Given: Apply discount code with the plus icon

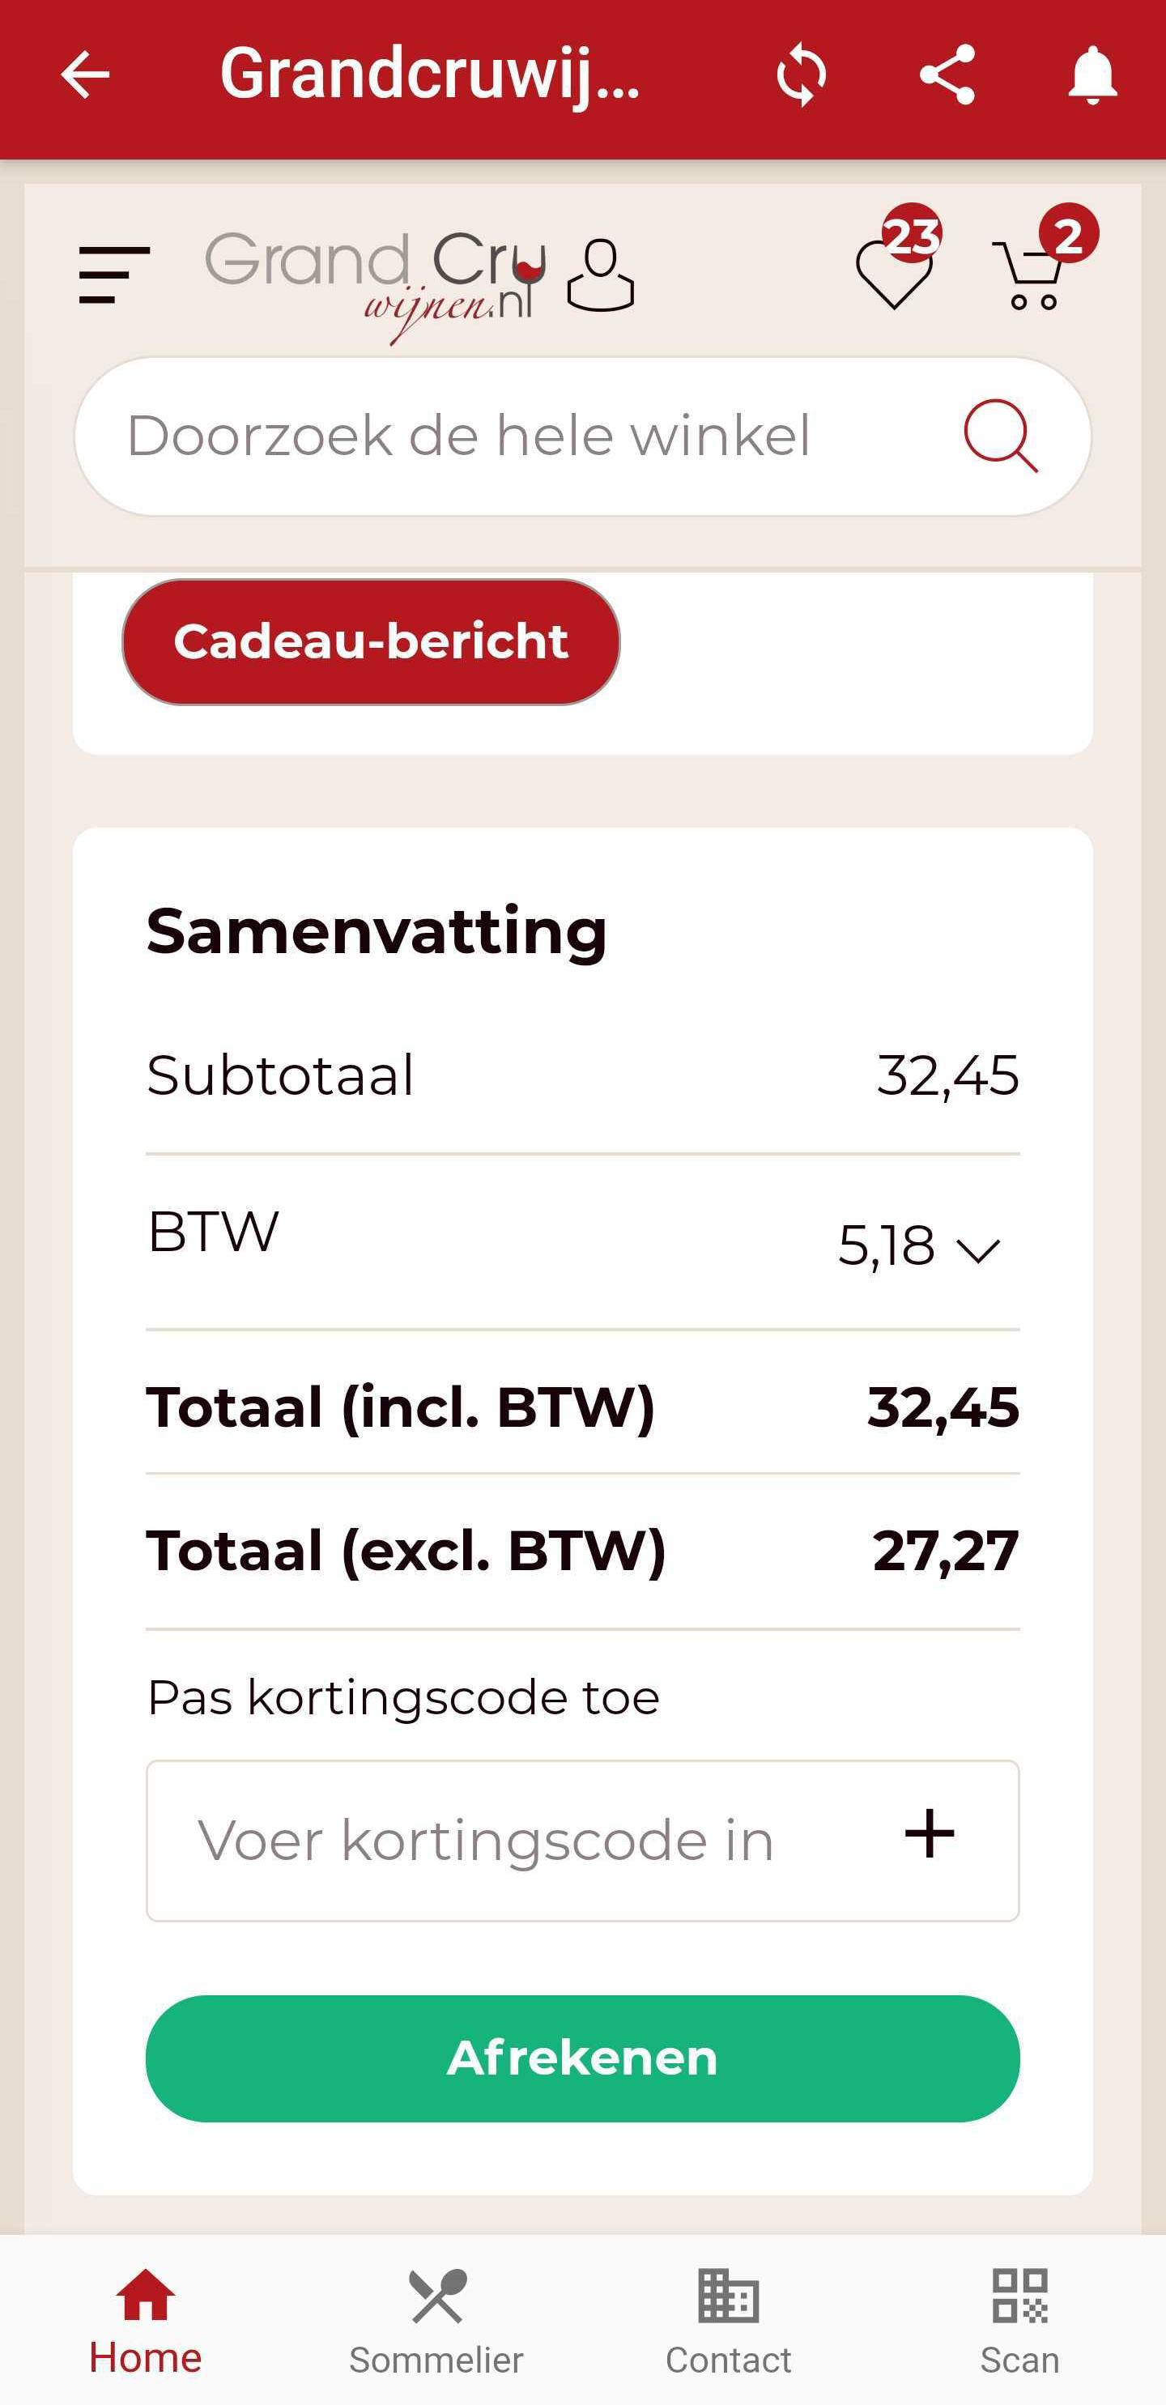Looking at the screenshot, I should click(x=929, y=1833).
